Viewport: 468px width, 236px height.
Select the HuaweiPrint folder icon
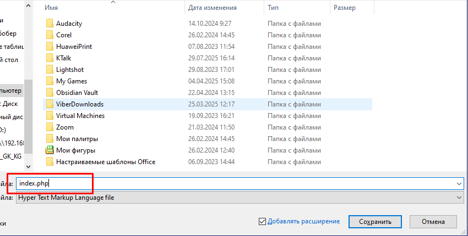pos(50,47)
